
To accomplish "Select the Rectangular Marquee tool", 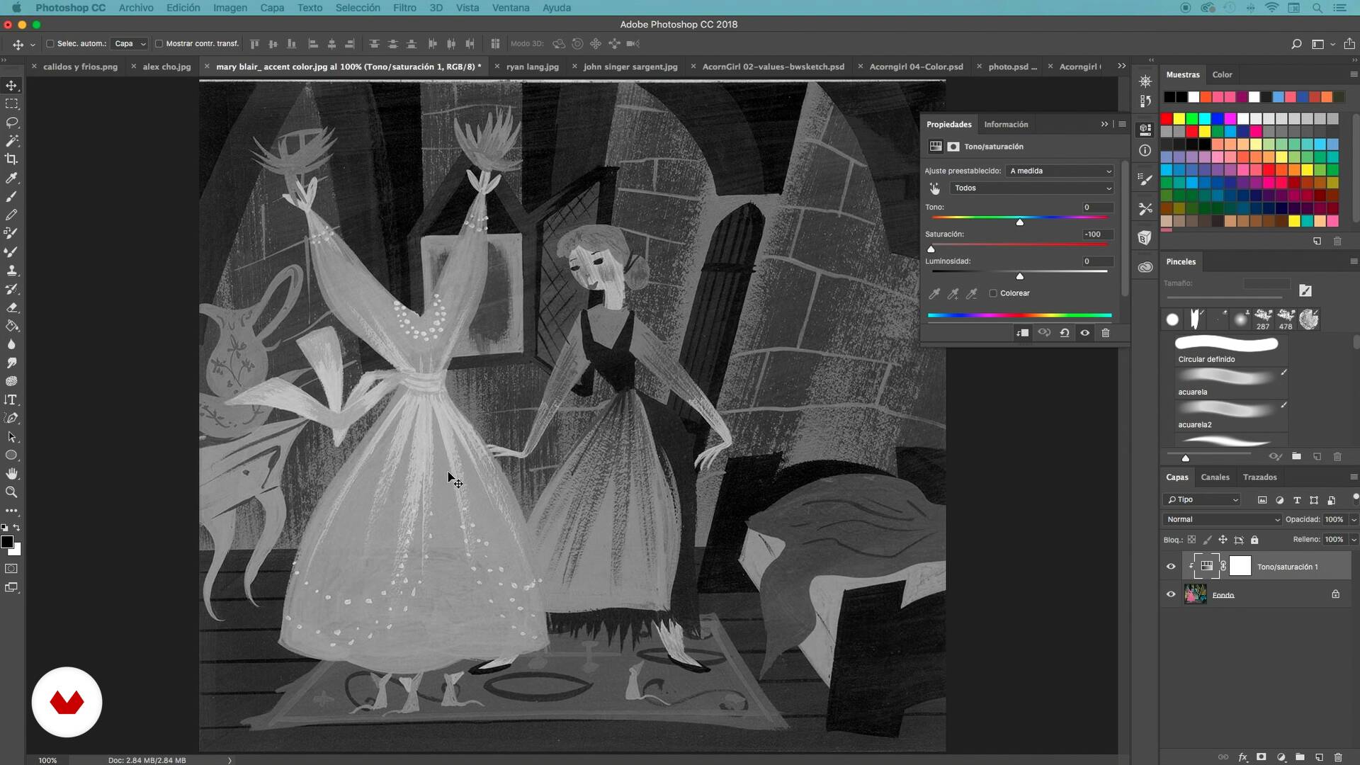I will click(x=11, y=104).
